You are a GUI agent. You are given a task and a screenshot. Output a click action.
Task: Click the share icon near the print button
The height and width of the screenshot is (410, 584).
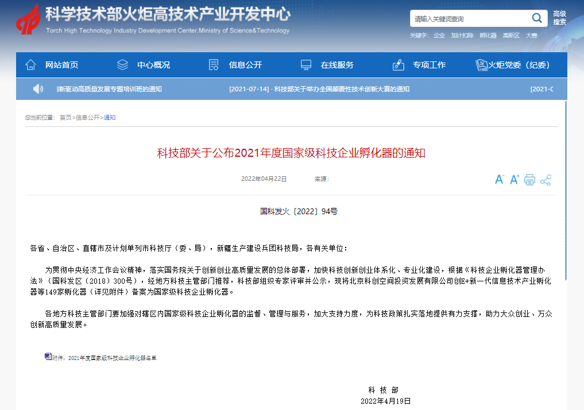point(545,180)
